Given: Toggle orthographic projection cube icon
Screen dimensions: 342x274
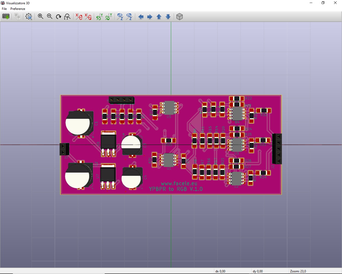Looking at the screenshot, I should click(x=180, y=17).
